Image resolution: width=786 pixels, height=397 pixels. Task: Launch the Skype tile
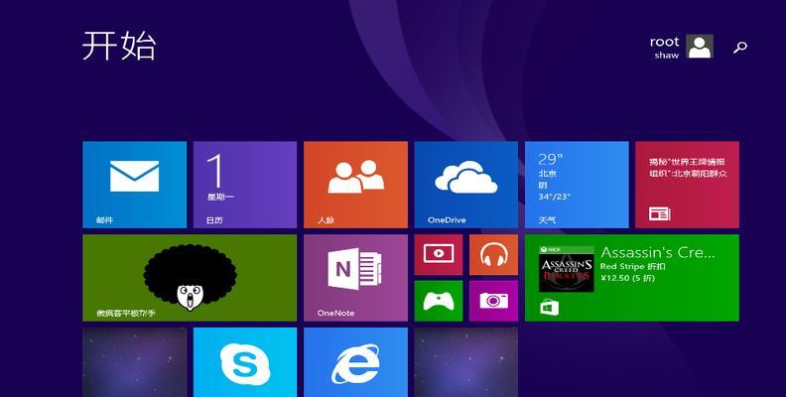(x=244, y=362)
